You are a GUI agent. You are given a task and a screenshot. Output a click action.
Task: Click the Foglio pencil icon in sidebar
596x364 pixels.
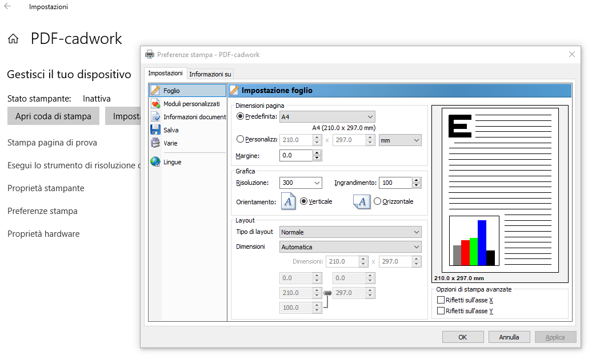coord(155,90)
